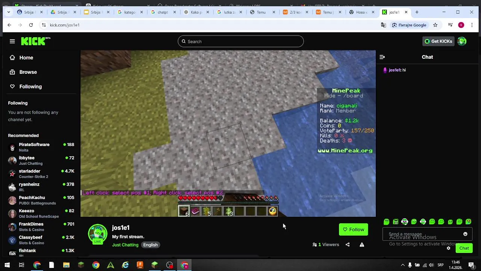481x271 pixels.
Task: Open the emoji picker smiley icon
Action: (x=465, y=234)
